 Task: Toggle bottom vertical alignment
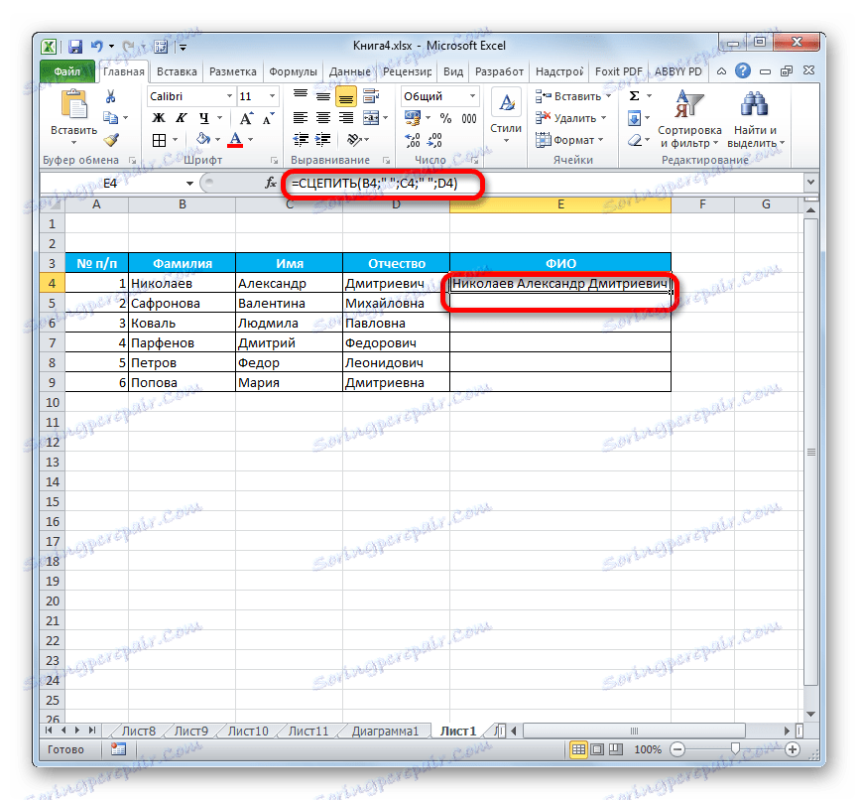346,97
